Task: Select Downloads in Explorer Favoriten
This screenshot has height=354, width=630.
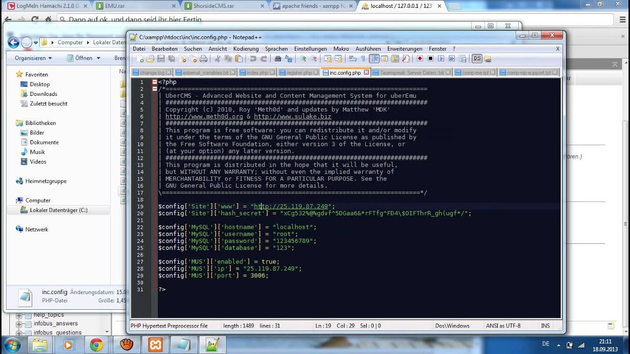Action: point(43,94)
